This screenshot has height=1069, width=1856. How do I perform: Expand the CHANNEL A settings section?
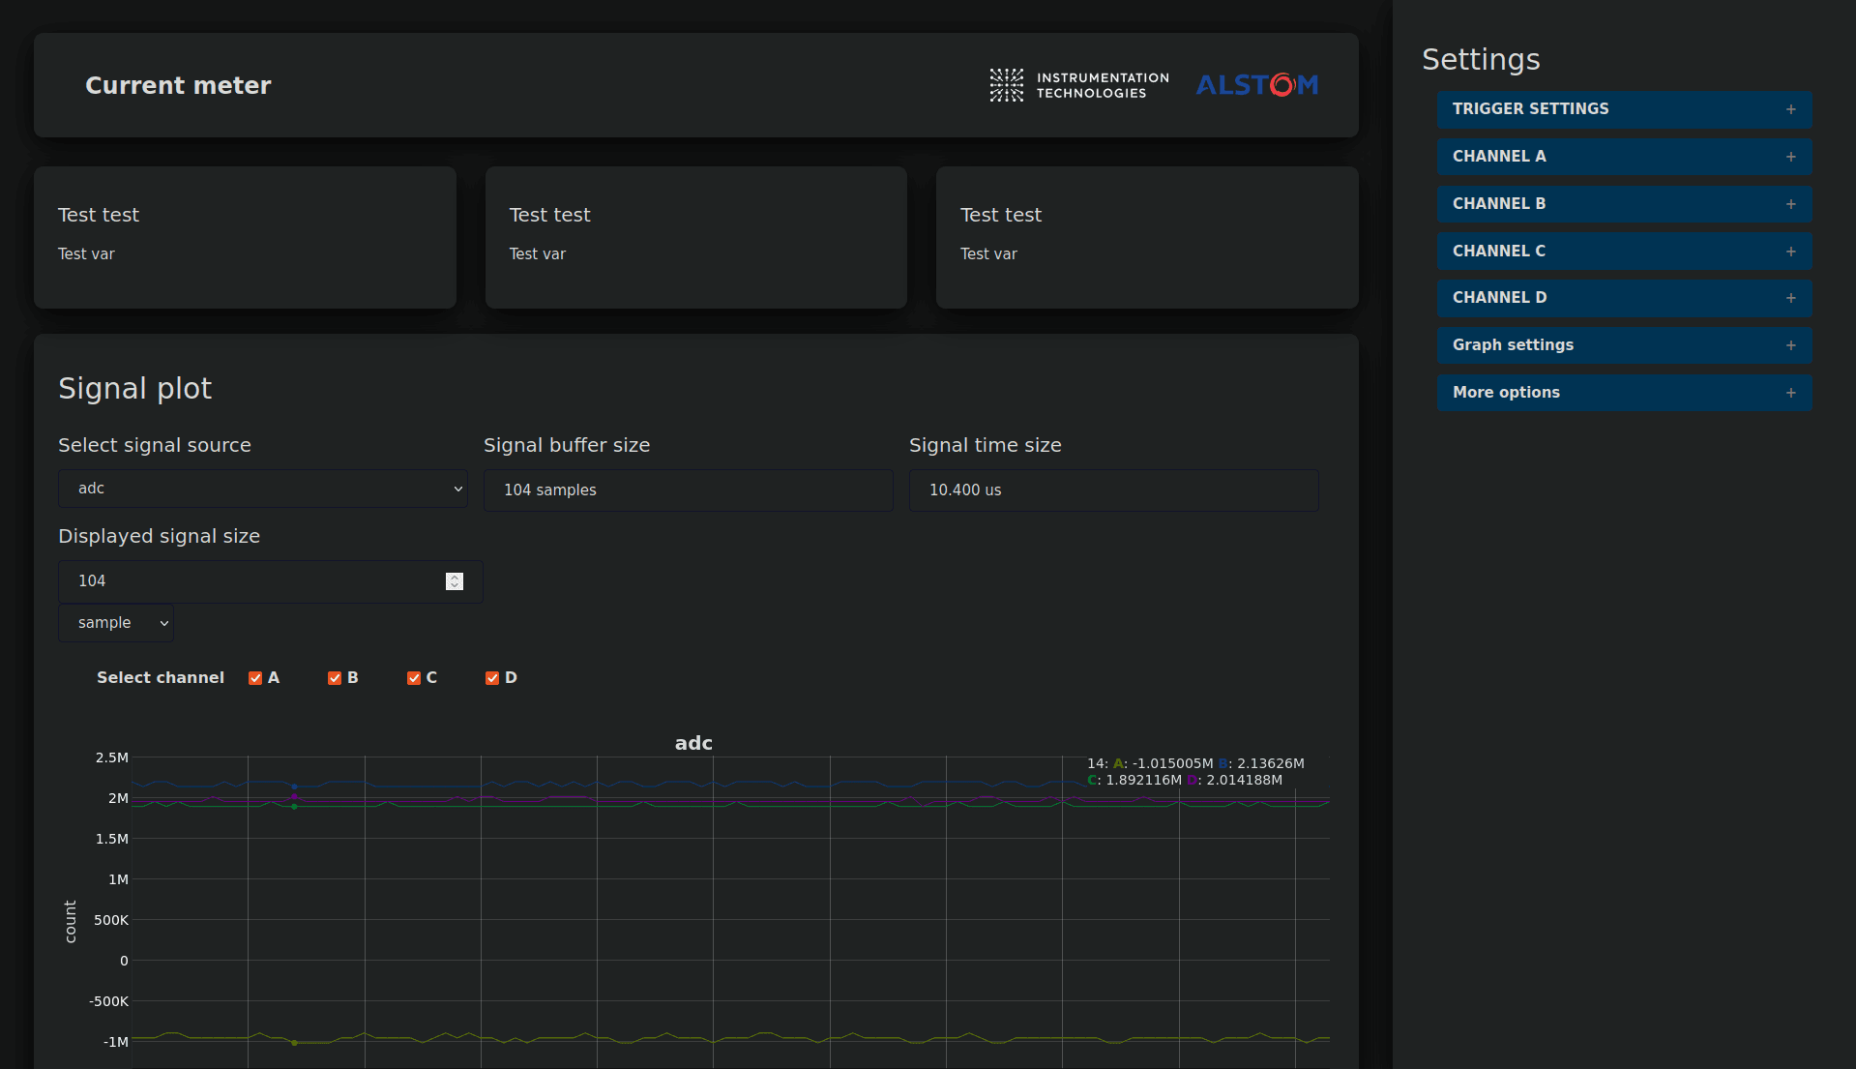1625,157
